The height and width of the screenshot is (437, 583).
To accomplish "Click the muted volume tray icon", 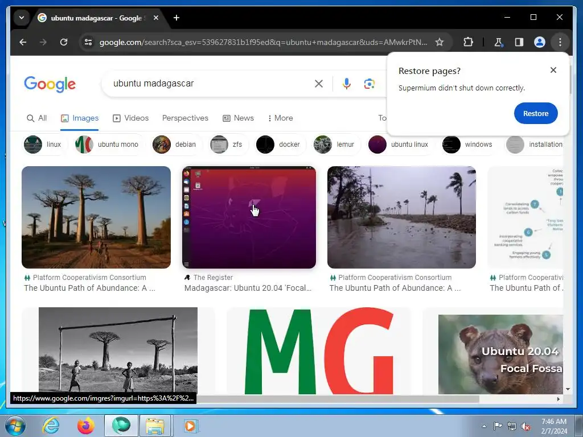I will 525,427.
